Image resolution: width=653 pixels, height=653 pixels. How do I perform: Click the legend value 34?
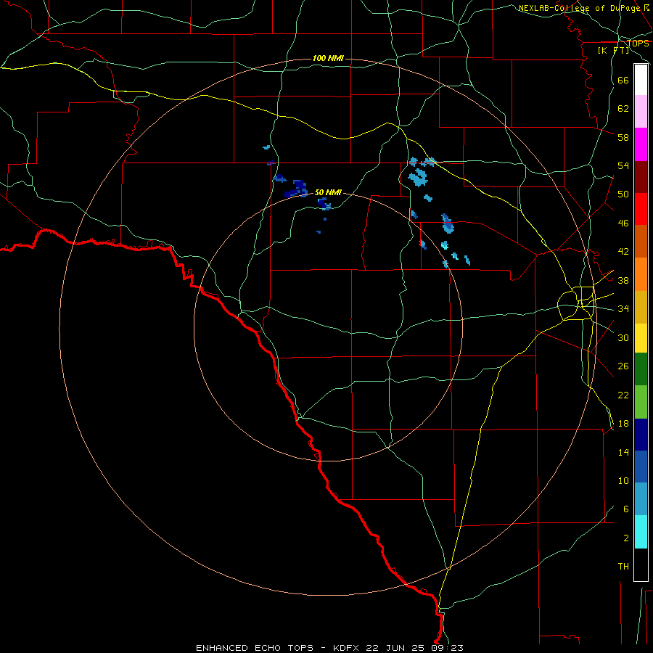click(x=623, y=309)
